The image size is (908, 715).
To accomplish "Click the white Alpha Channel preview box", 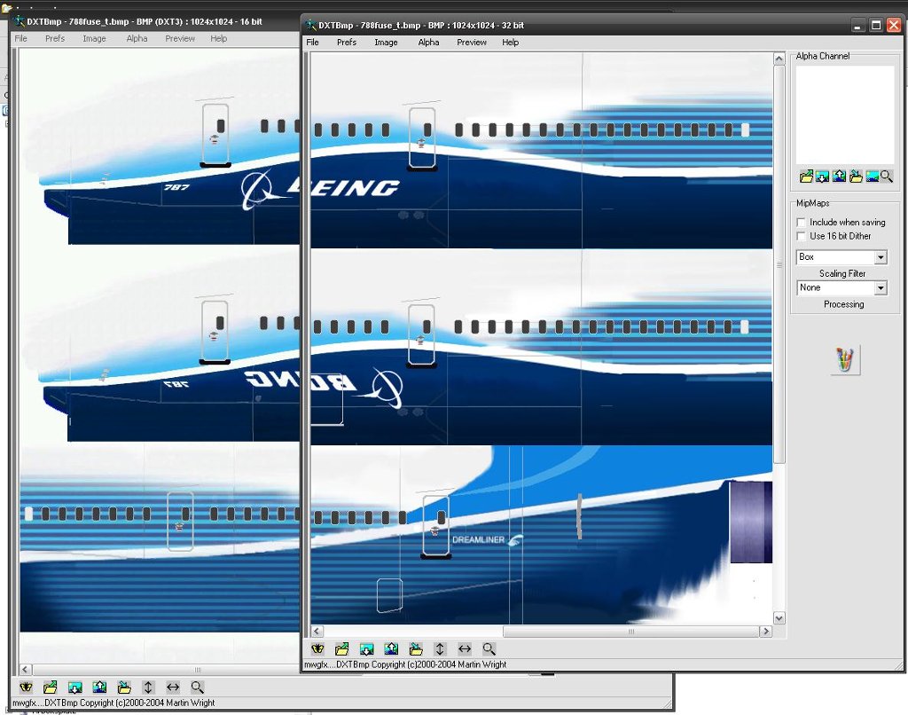I will click(844, 114).
